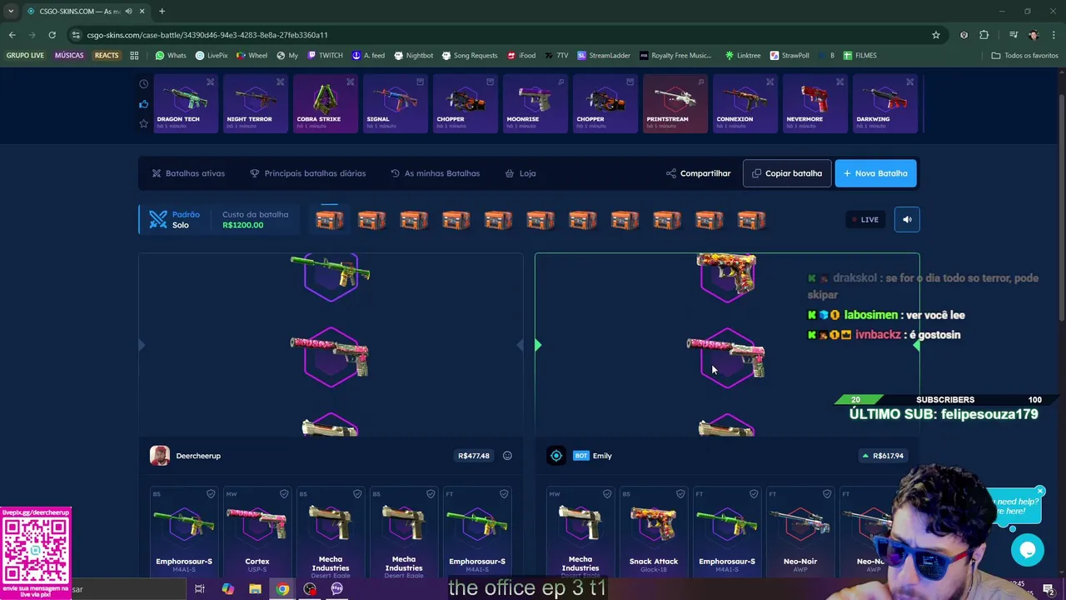Open the GRUPO LIVE bookmark folder
This screenshot has height=600, width=1066.
pyautogui.click(x=25, y=56)
